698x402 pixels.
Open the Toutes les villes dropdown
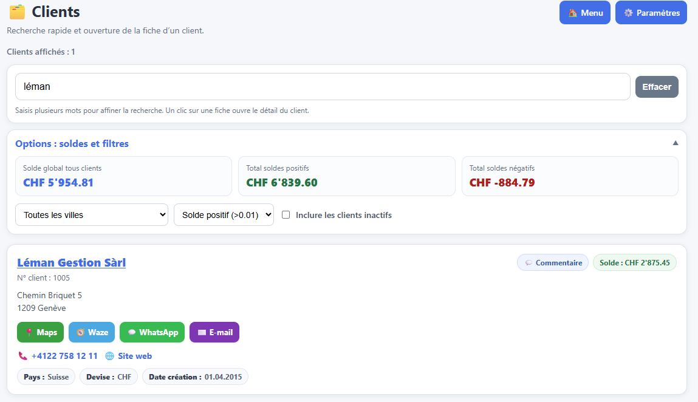(92, 214)
